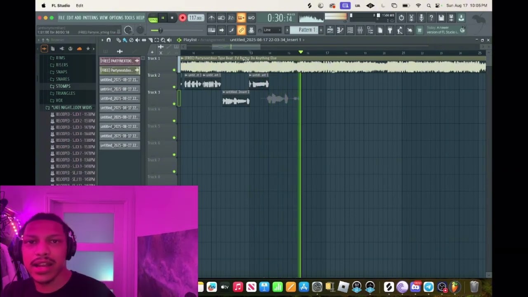
Task: Toggle wait for input to start playing
Action: click(x=221, y=18)
